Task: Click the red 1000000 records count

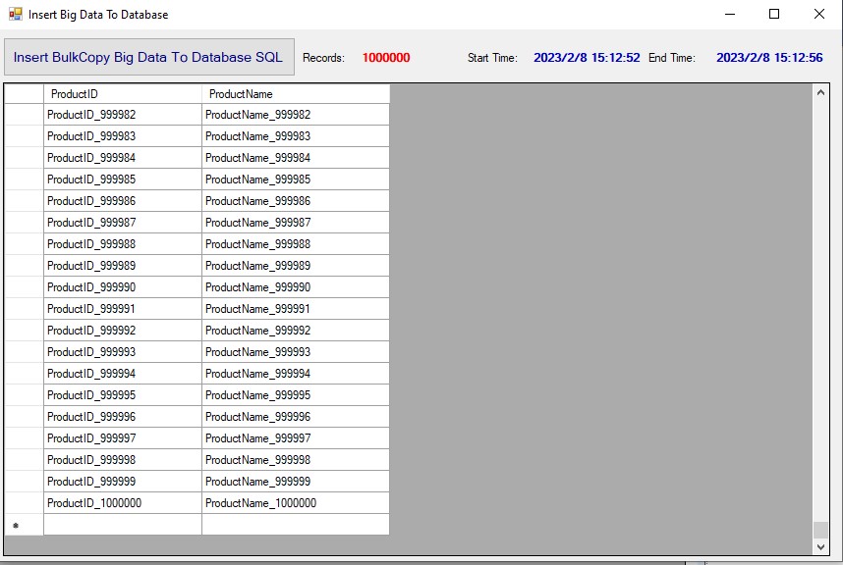Action: [x=386, y=58]
